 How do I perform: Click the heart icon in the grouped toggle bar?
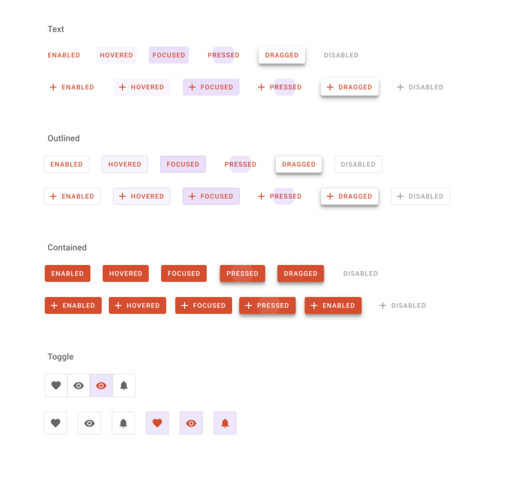point(56,385)
